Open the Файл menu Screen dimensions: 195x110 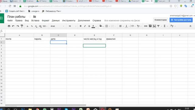pos(10,20)
